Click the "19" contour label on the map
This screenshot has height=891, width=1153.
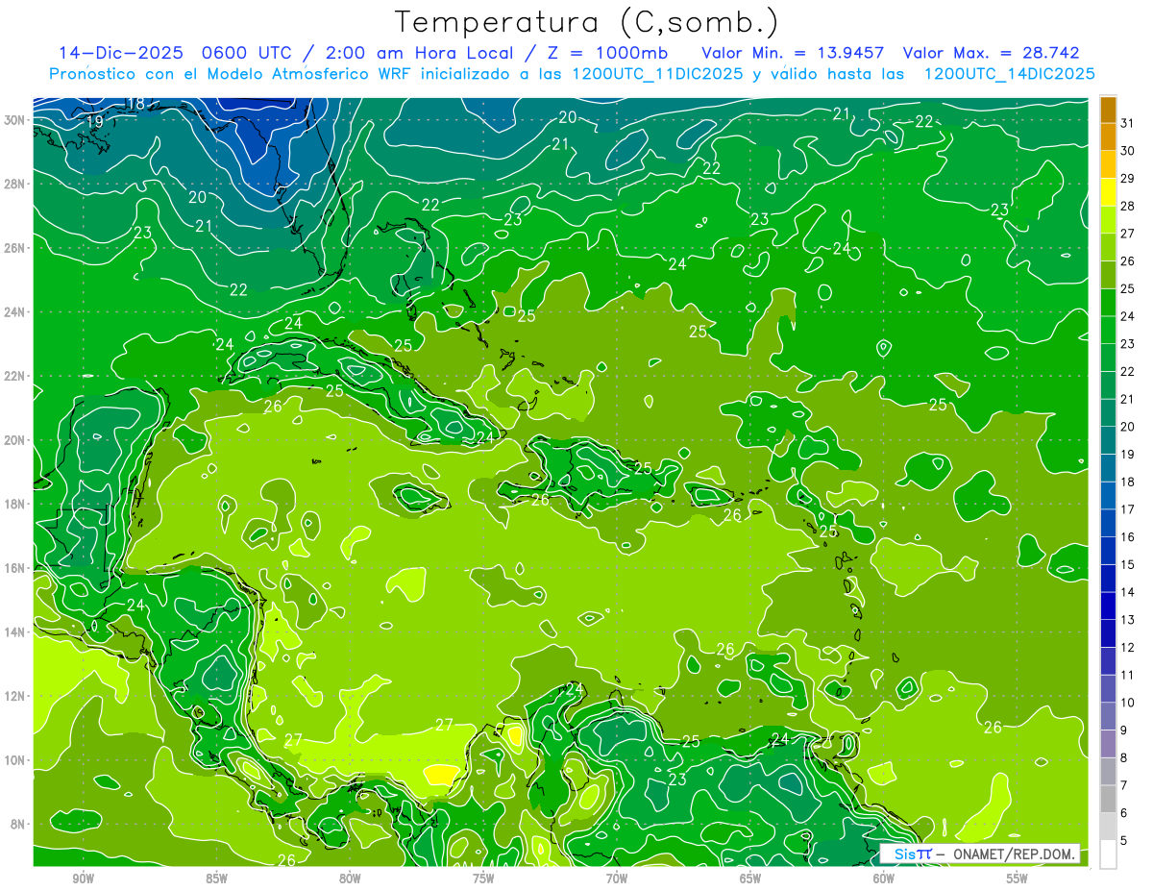pyautogui.click(x=94, y=122)
